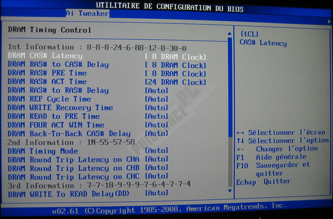Change DRAM RAS# PRE Time value
Viewport: 333px width, 219px height.
pyautogui.click(x=175, y=74)
